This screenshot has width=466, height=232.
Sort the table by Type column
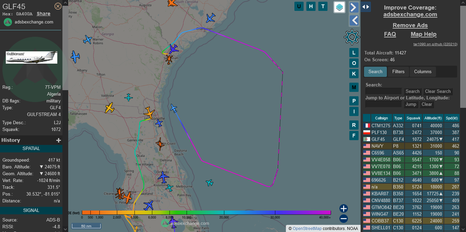click(398, 118)
